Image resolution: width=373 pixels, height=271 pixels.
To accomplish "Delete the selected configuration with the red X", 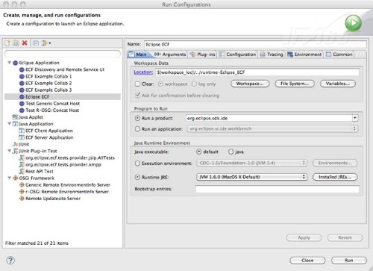I will click(25, 43).
